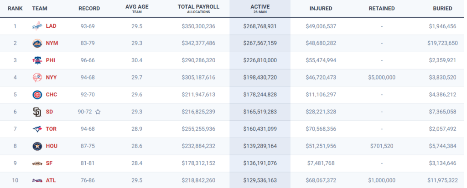Select the NYY retained $5,000,000 cell
Screen dimensions: 467x188
[381, 78]
